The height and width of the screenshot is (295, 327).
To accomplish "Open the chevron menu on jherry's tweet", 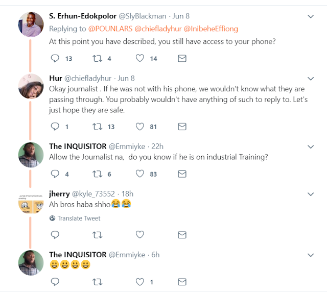I will point(311,194).
